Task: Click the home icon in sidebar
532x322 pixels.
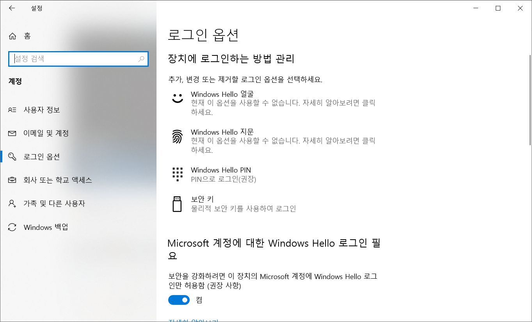Action: (x=12, y=36)
